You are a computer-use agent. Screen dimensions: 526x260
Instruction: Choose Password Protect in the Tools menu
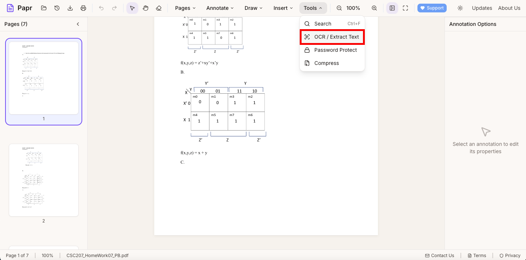(332, 50)
